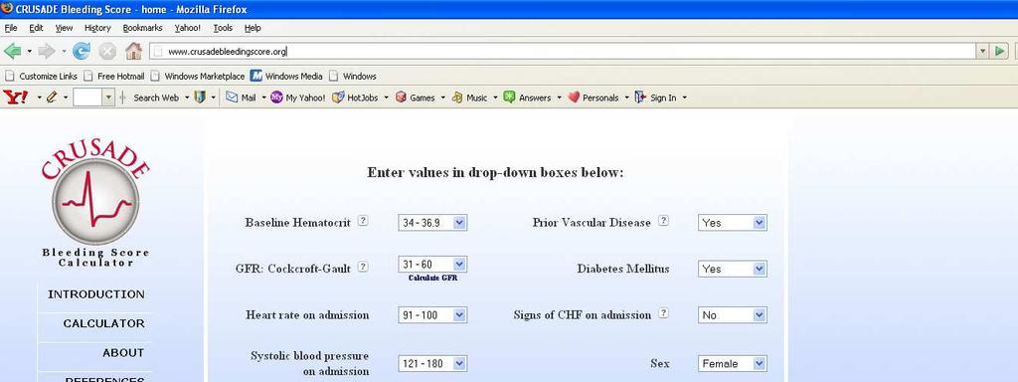Open Music toolbar button

tap(469, 97)
